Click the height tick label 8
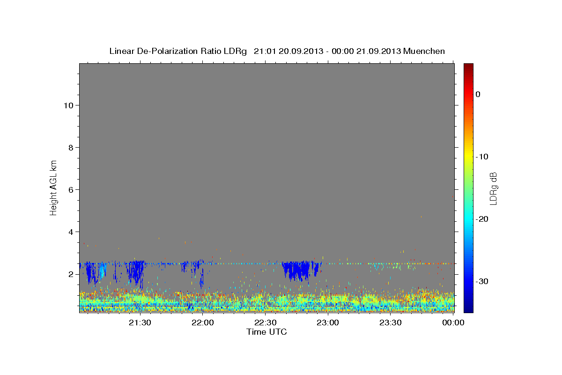562x375 pixels. pyautogui.click(x=71, y=147)
